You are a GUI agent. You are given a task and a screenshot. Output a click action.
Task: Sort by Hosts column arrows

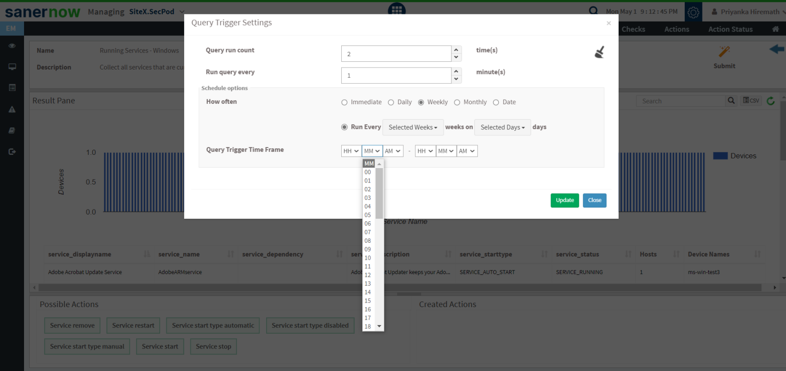676,254
